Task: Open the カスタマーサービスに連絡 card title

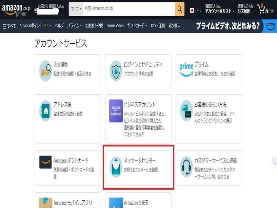Action: tap(215, 161)
